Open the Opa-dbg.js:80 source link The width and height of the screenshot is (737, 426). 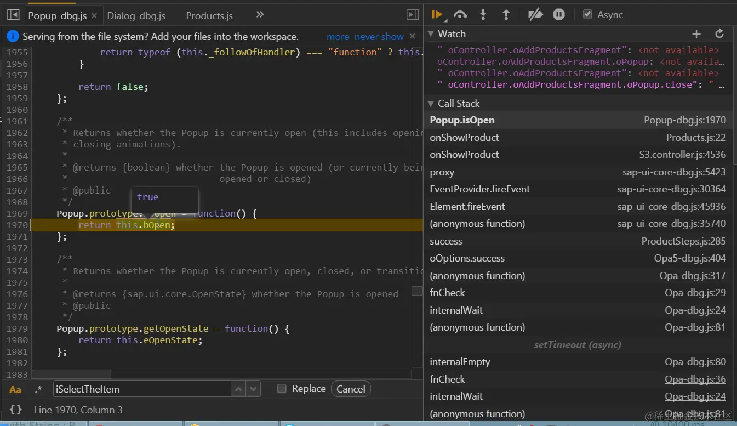[695, 362]
